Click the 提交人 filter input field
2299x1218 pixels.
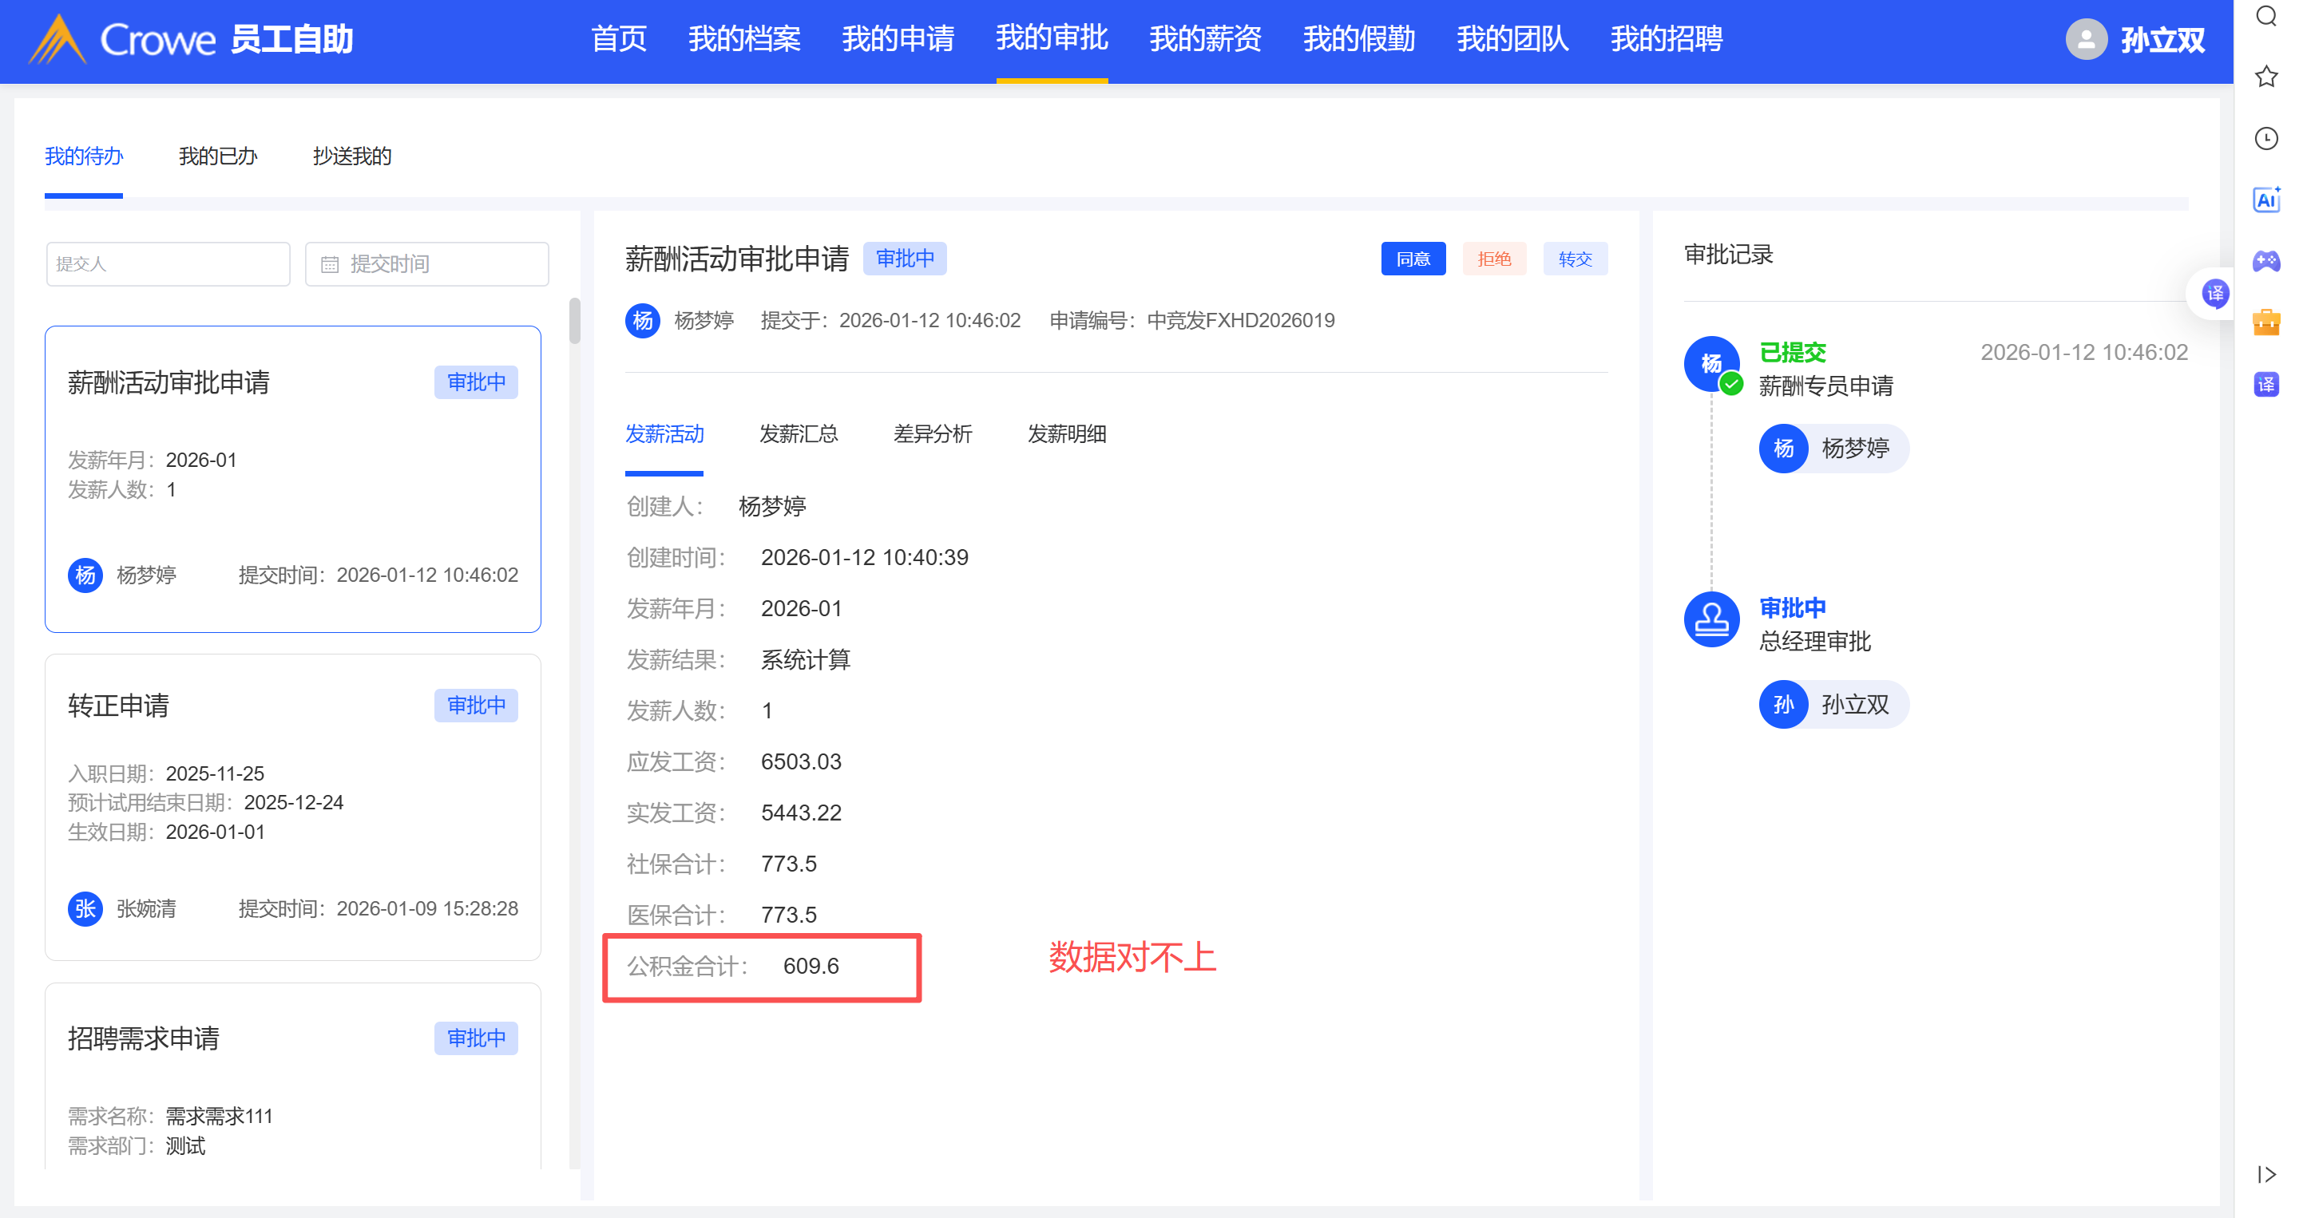[168, 264]
